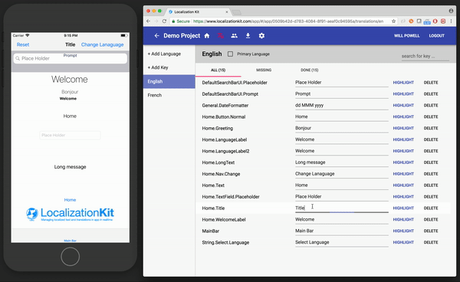
Task: Delete the MainBar key
Action: [x=431, y=231]
